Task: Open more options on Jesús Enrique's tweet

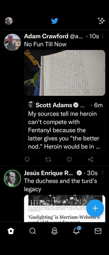Action: (103, 173)
